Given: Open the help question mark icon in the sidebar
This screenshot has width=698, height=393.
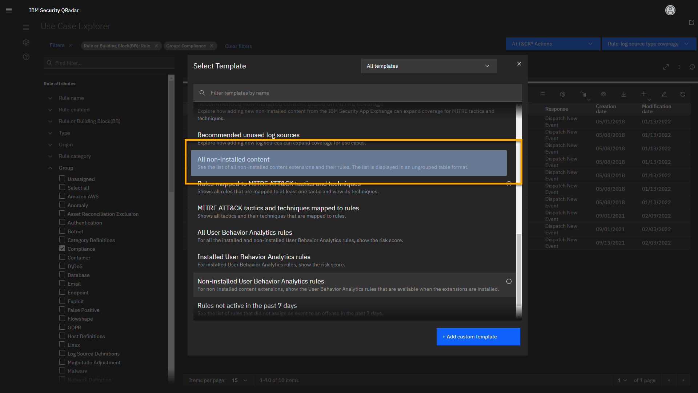Looking at the screenshot, I should [26, 57].
